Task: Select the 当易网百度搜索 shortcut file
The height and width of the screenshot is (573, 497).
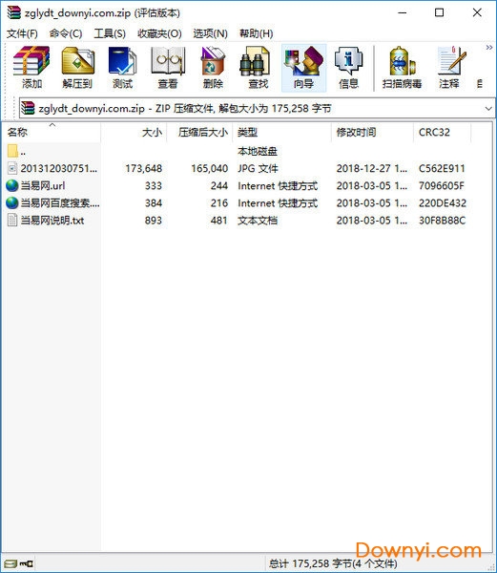Action: [238, 202]
